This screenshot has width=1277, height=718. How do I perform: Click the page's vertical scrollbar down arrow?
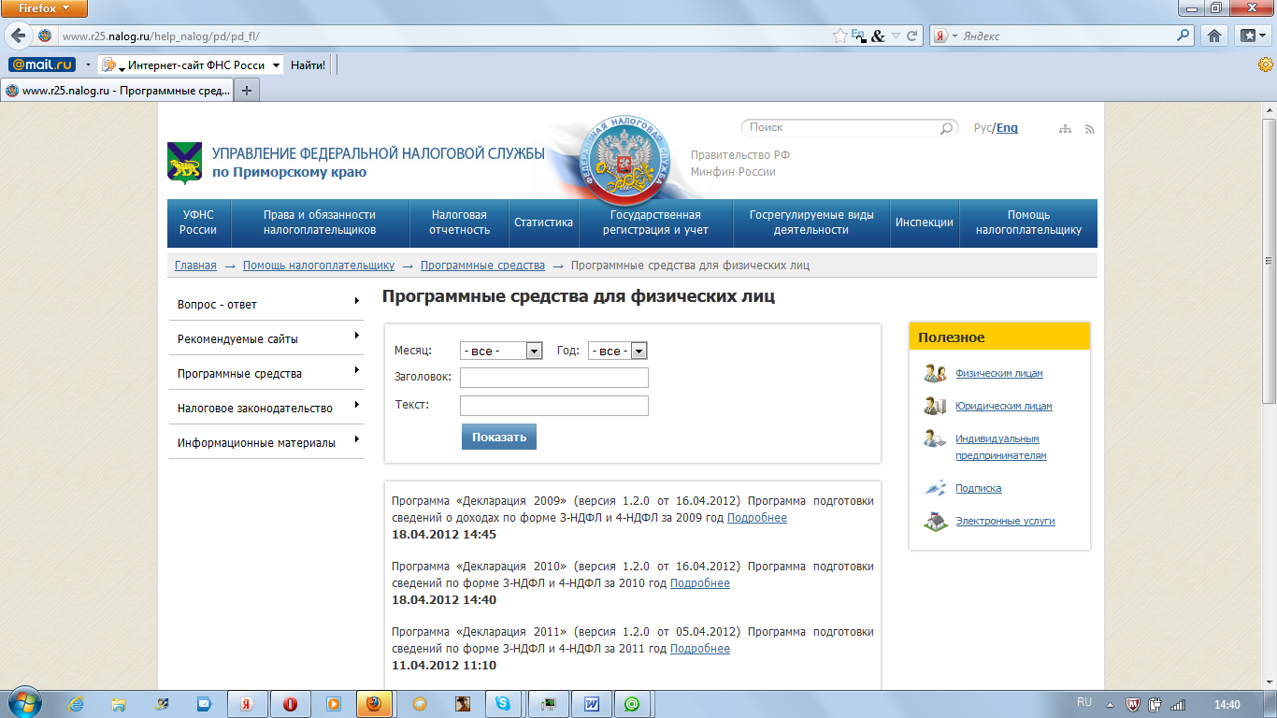tap(1269, 682)
